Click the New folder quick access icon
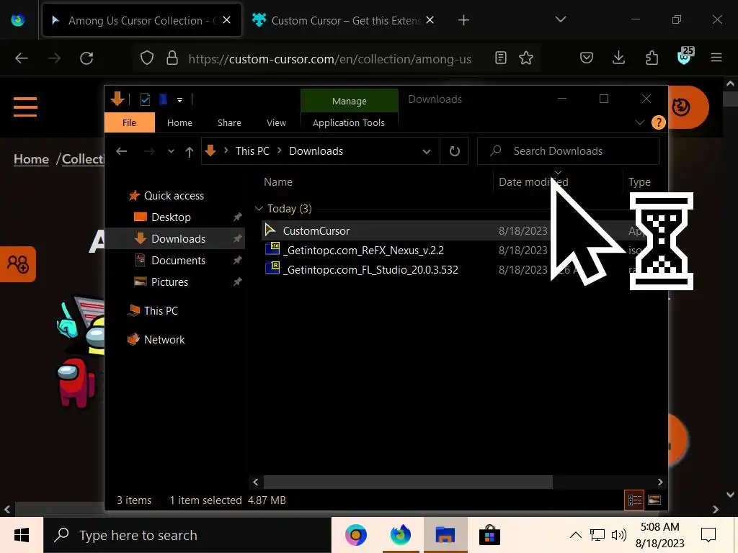738x553 pixels. (163, 99)
